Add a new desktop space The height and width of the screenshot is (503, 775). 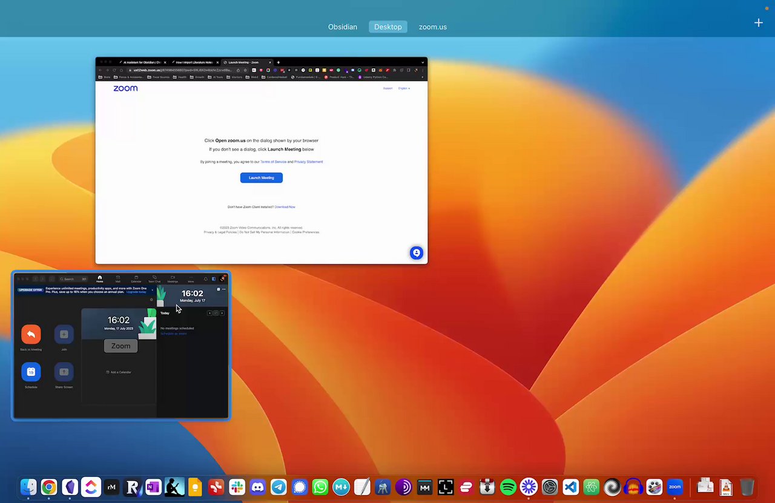(x=759, y=23)
